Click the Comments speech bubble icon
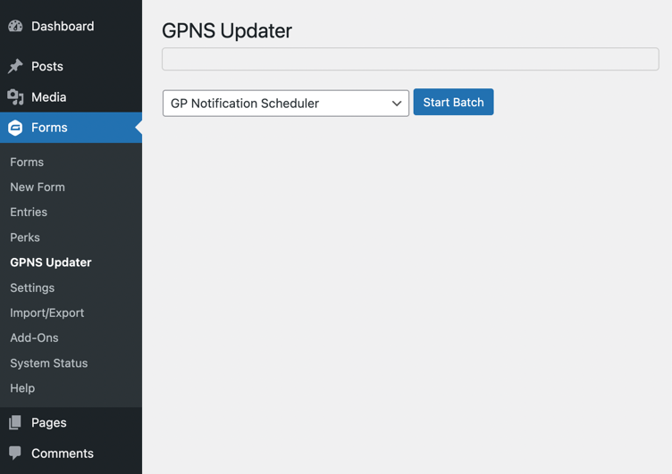Screen dimensions: 672x474 15,453
